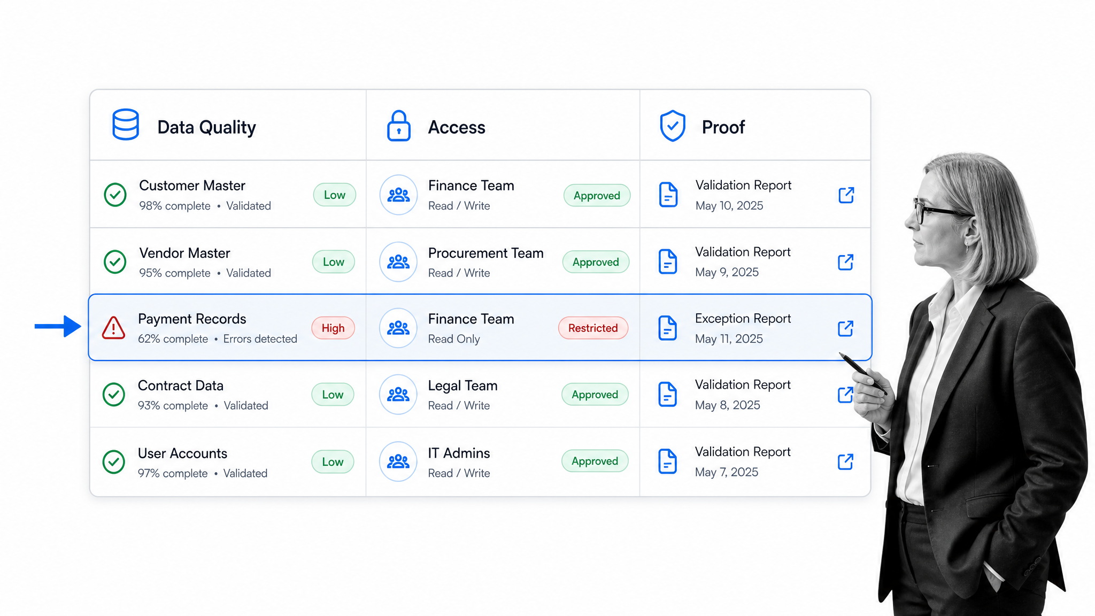Select the Contract Data row title
This screenshot has width=1095, height=616.
coord(181,386)
